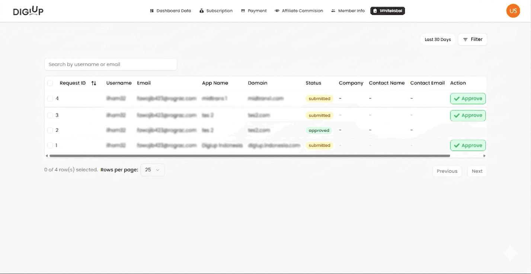This screenshot has height=274, width=531.
Task: Check the box for request ID 1
Action: click(x=50, y=145)
